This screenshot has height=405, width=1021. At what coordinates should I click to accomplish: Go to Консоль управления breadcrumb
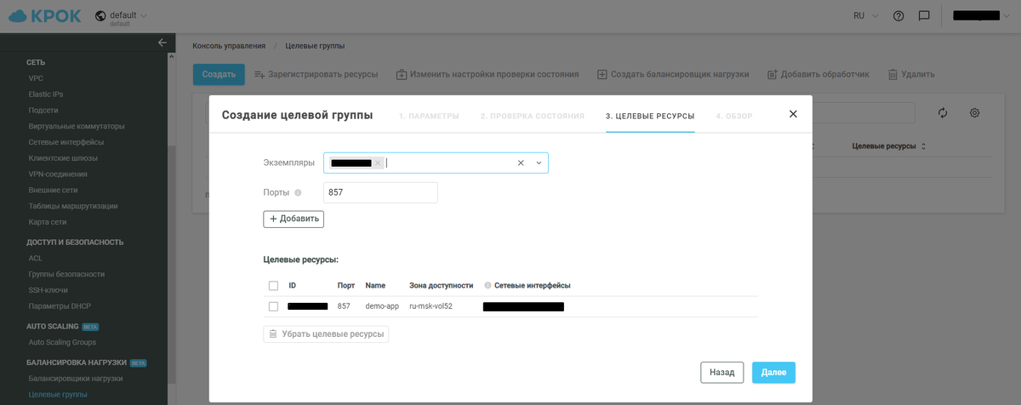[x=229, y=46]
